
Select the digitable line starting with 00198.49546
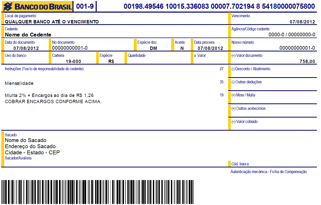point(219,6)
